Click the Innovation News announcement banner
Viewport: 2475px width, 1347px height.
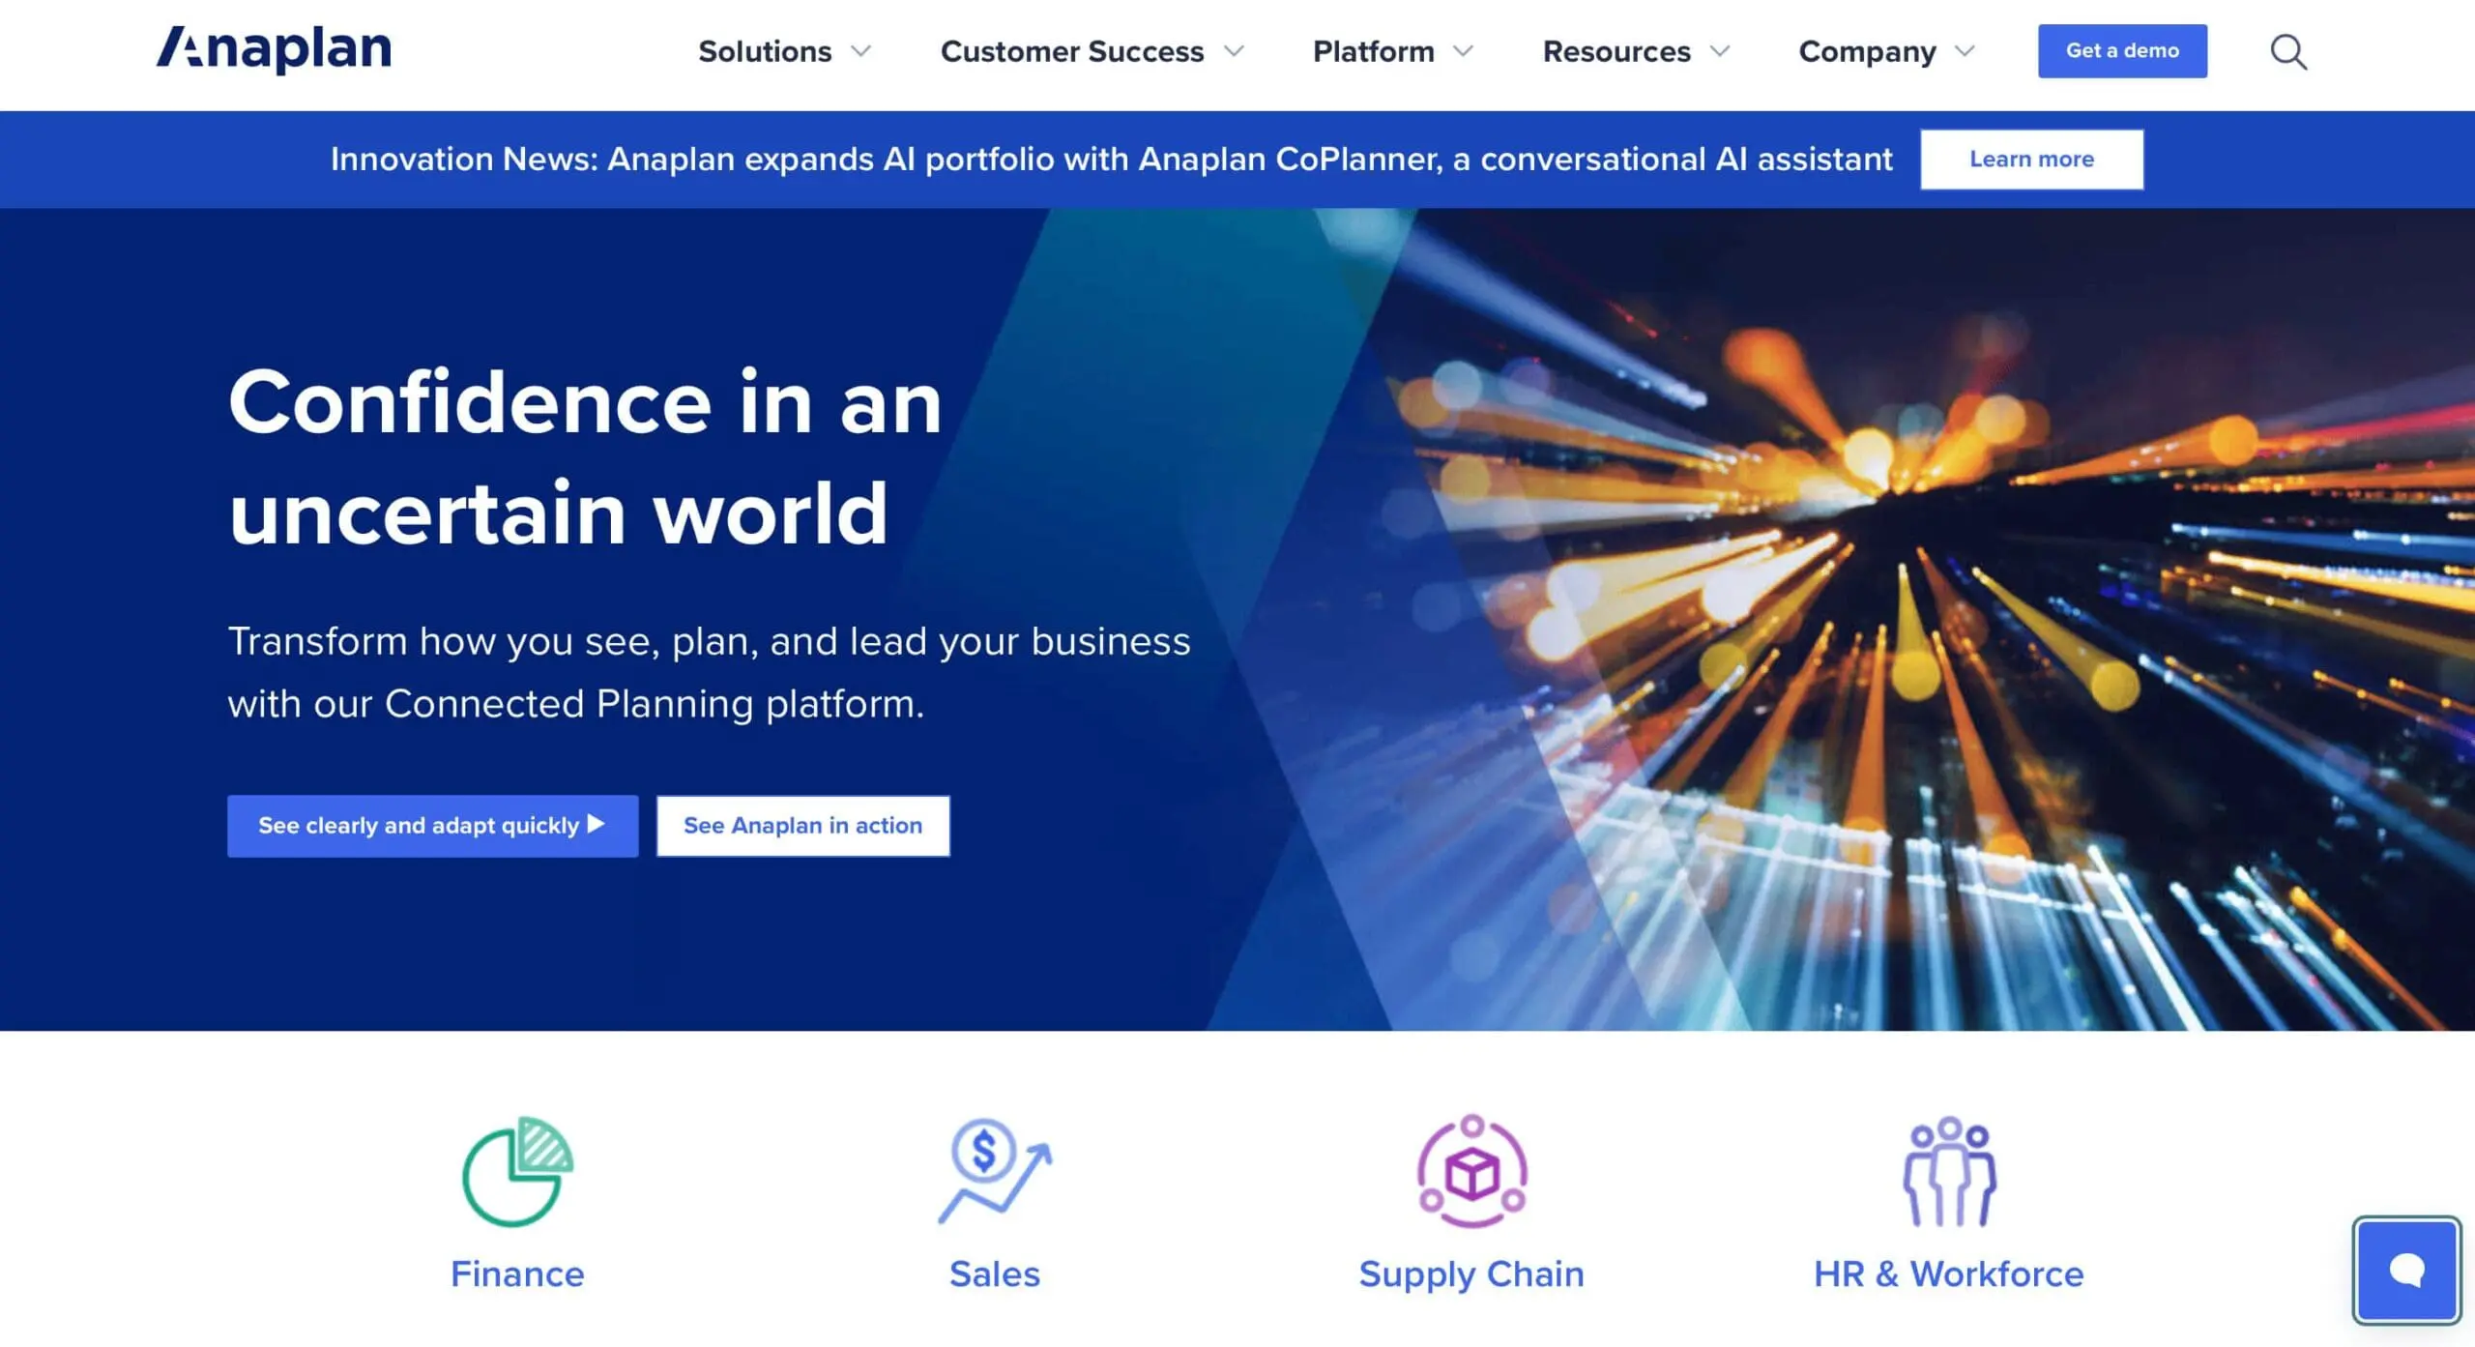click(x=1111, y=159)
